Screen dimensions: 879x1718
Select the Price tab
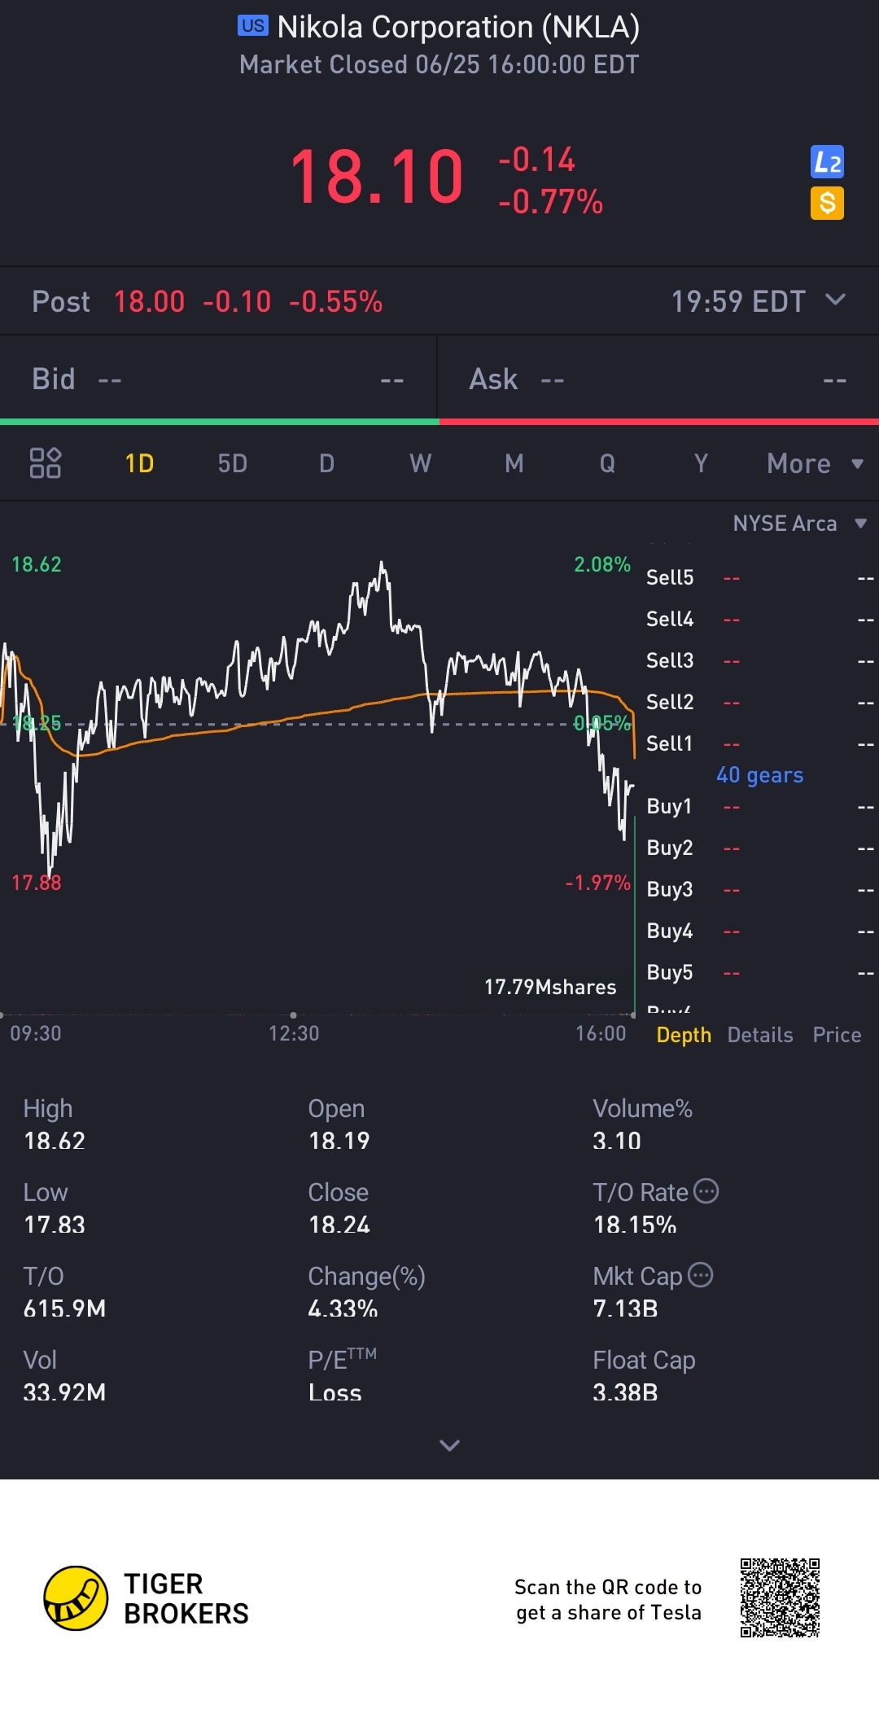pyautogui.click(x=837, y=1035)
